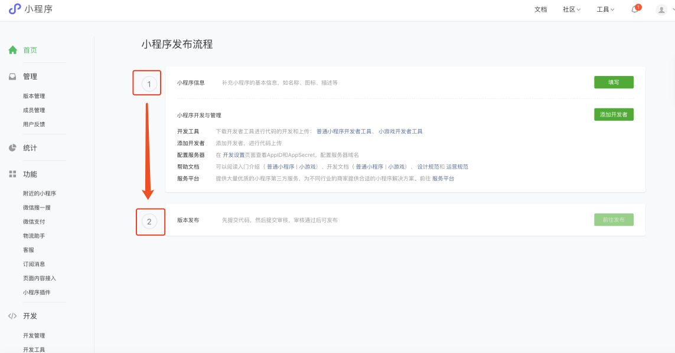Open the 普通小程序开发者工具 download link
Screen dimensions: 675x353
pos(344,131)
